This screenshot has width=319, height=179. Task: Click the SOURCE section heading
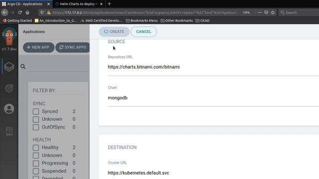(116, 42)
